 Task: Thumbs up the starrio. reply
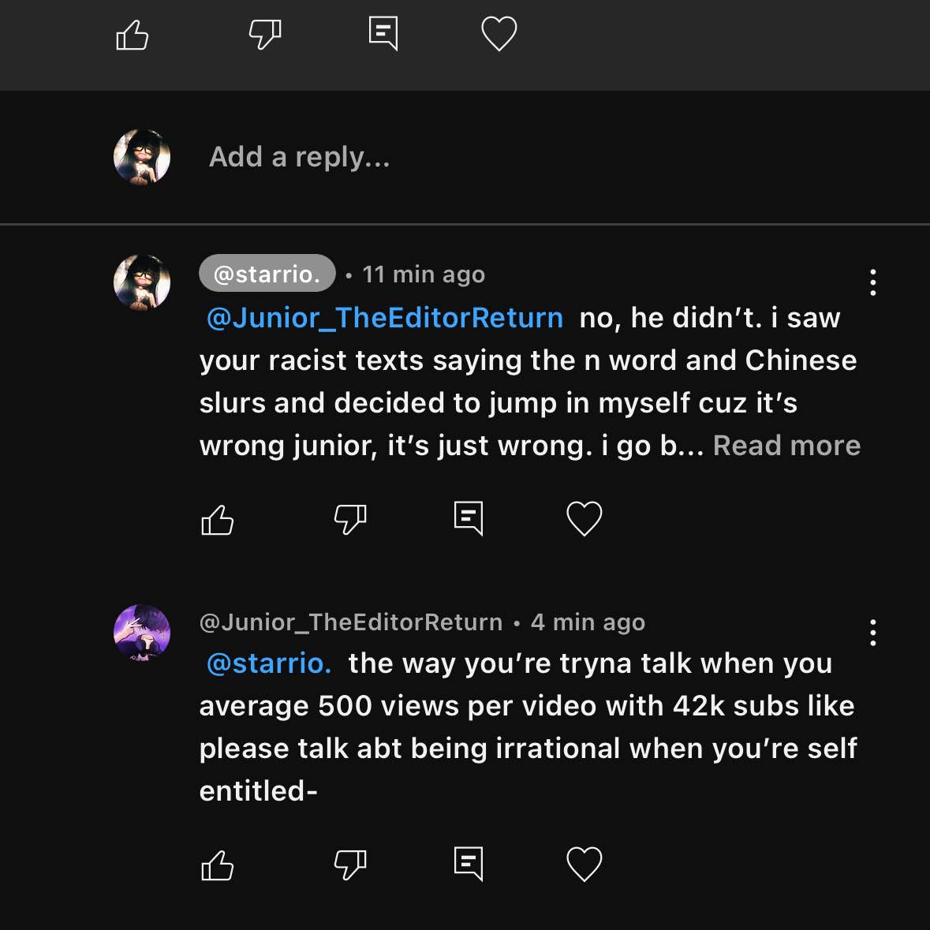pos(218,520)
